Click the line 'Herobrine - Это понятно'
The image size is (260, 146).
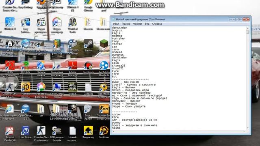point(131,93)
